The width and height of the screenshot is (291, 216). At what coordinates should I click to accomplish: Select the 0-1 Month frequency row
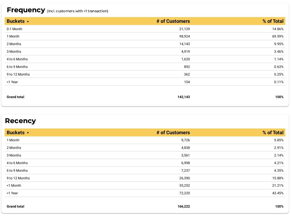coord(145,29)
